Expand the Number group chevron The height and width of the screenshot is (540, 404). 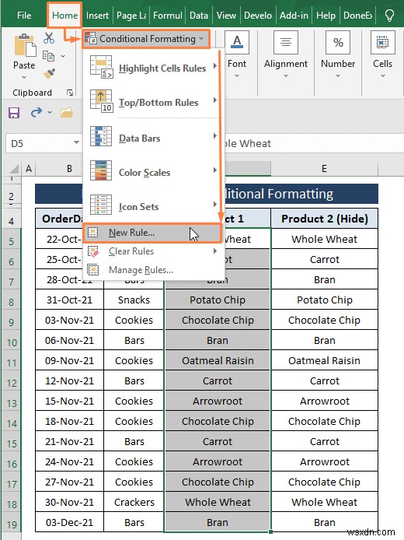point(338,75)
